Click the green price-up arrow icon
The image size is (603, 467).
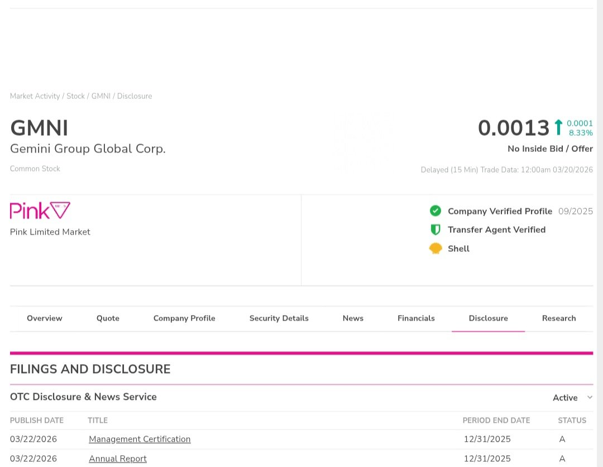(558, 127)
